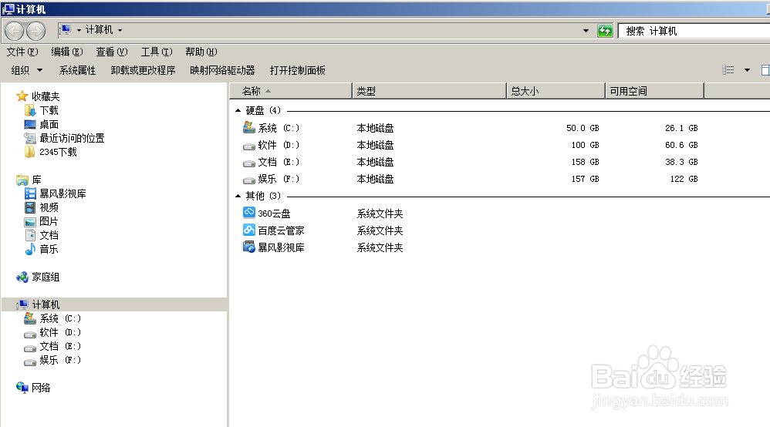The height and width of the screenshot is (427, 770).
Task: Click the 百度云管家 icon
Action: coord(249,230)
